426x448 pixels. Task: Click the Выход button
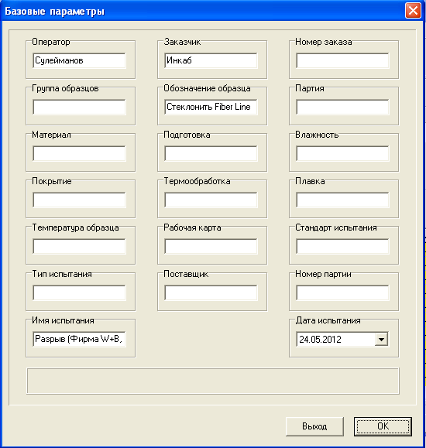coord(314,426)
